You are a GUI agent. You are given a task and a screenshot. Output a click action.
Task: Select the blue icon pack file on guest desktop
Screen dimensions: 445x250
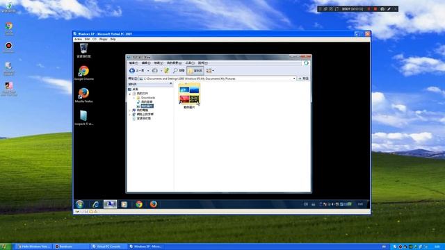(x=83, y=117)
